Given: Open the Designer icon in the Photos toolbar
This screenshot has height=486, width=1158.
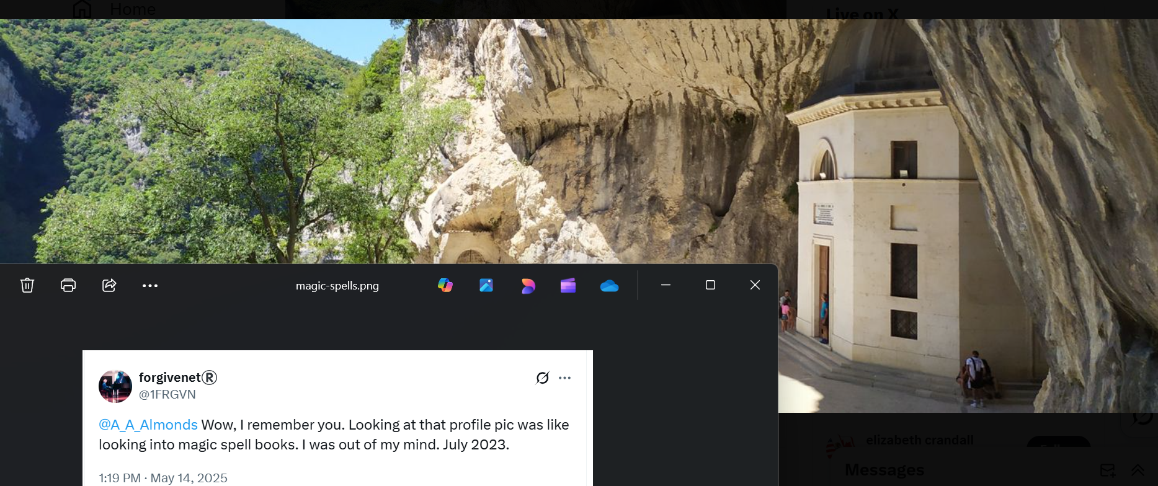Looking at the screenshot, I should [528, 285].
